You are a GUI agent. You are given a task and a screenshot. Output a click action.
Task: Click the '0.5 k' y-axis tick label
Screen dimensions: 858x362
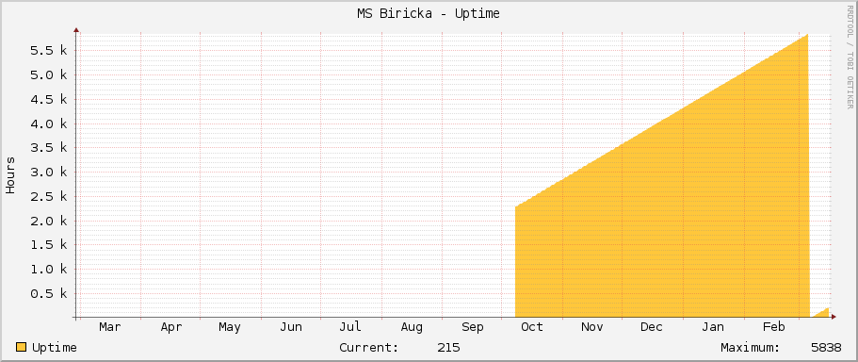click(x=49, y=293)
